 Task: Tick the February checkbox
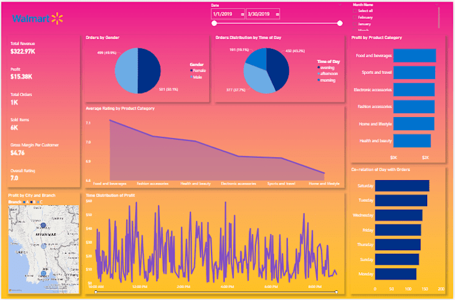(x=354, y=18)
